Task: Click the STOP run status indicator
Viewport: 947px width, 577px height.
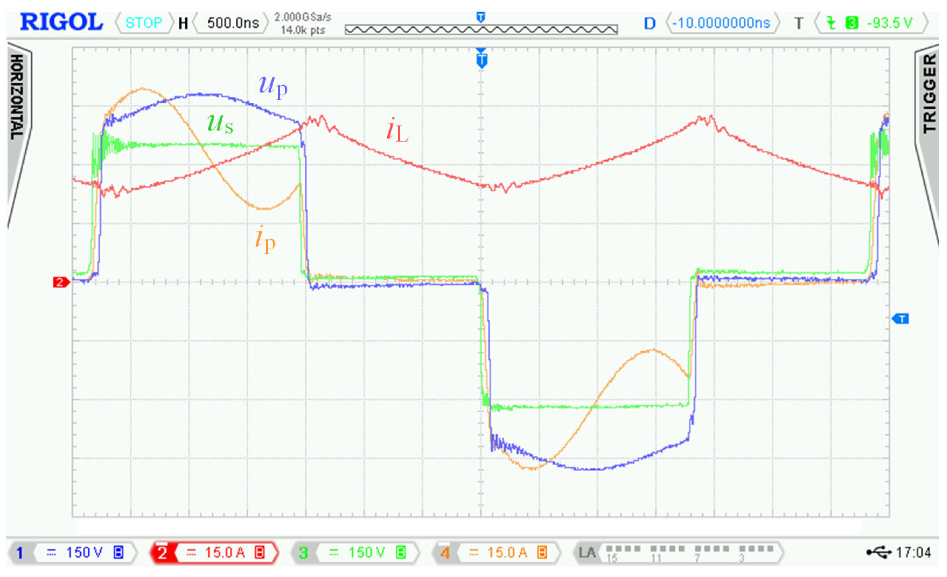Action: [144, 23]
